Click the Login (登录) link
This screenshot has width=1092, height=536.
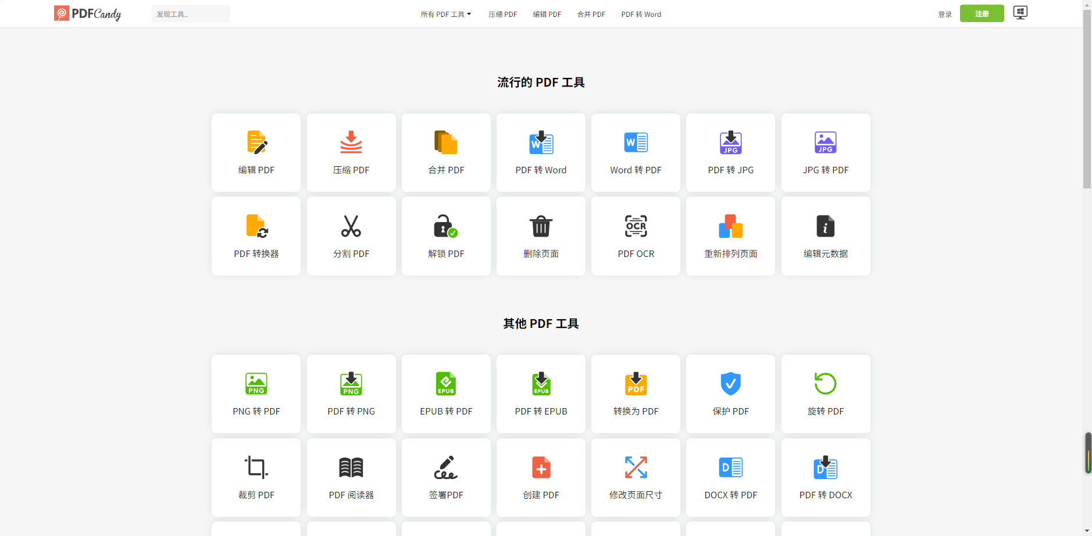tap(944, 15)
